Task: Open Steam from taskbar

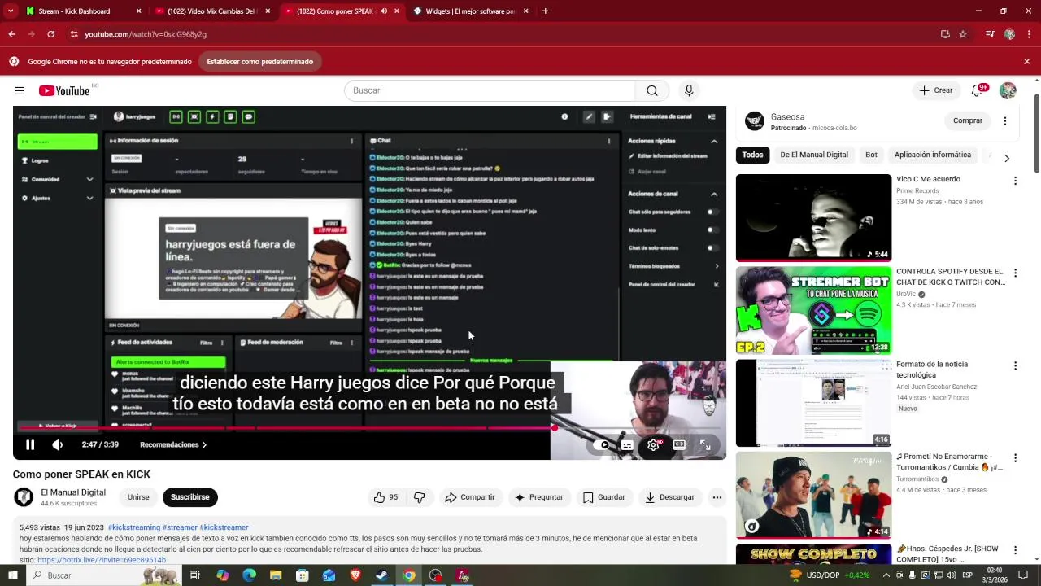Action: tap(381, 575)
